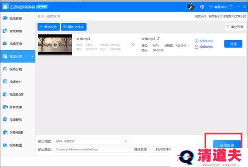Select the 视频转GIF tool
The image size is (248, 167).
point(17,94)
